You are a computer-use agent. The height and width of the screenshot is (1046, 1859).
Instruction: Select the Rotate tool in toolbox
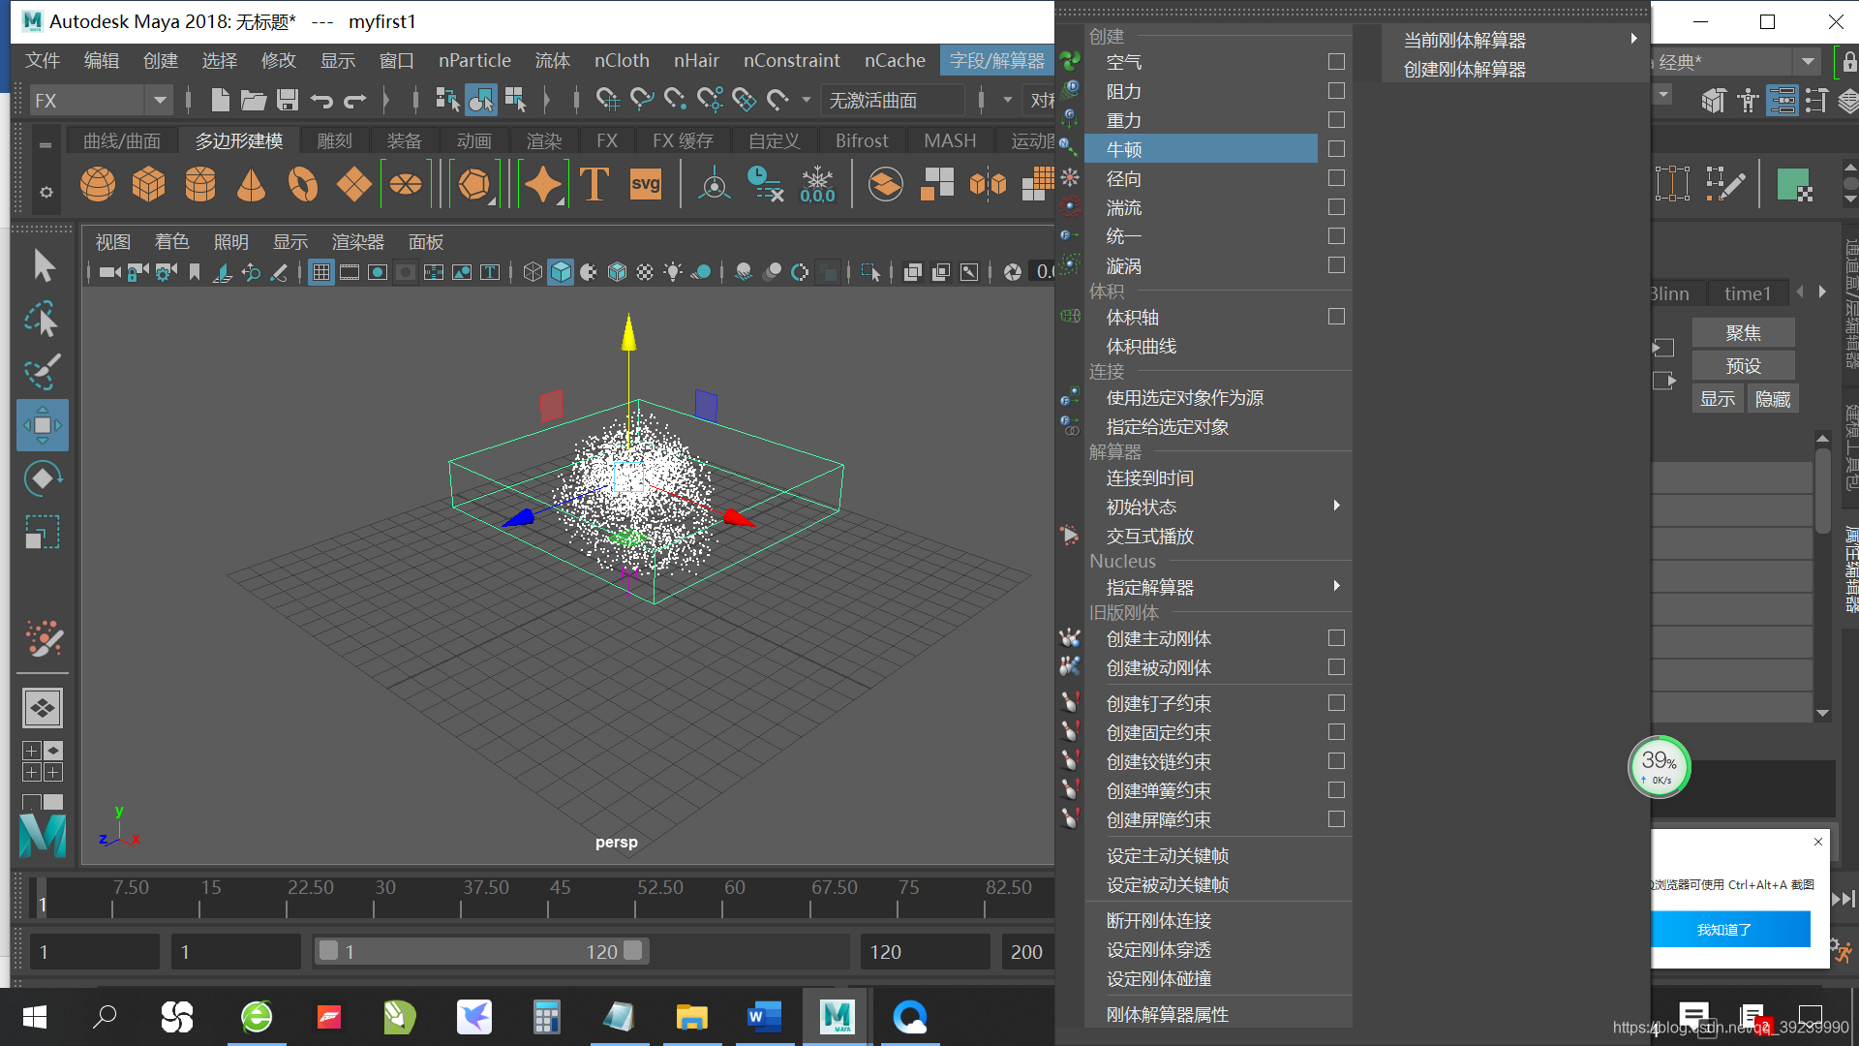43,478
